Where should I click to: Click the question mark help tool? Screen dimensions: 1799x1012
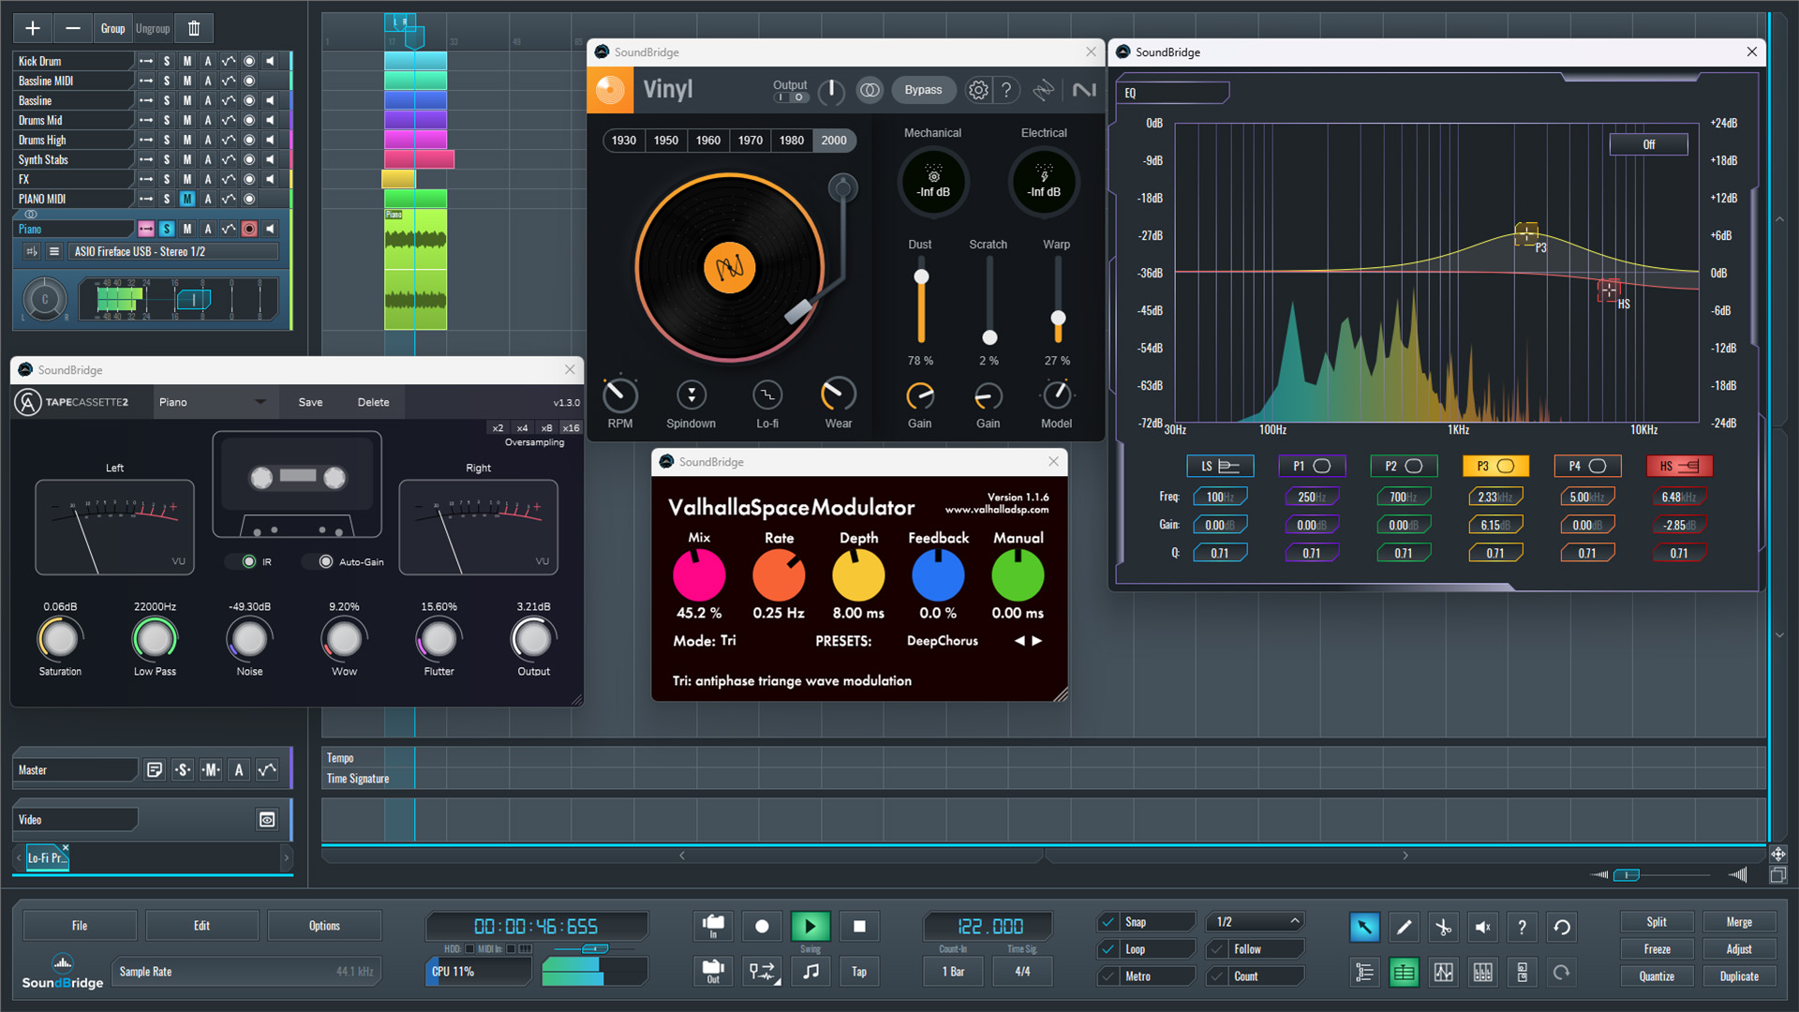(x=1522, y=927)
